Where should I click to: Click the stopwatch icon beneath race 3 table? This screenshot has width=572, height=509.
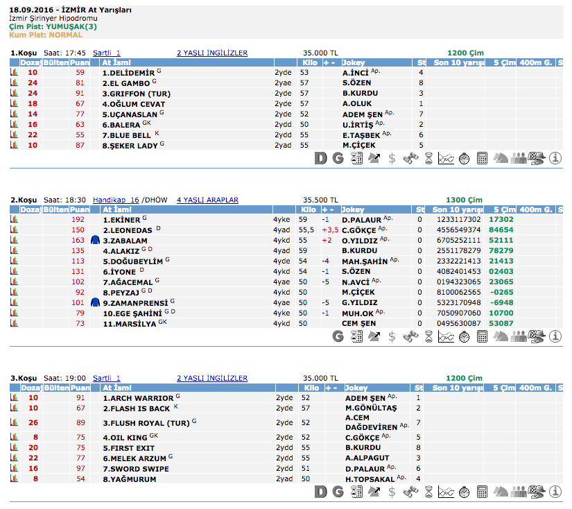(x=464, y=492)
